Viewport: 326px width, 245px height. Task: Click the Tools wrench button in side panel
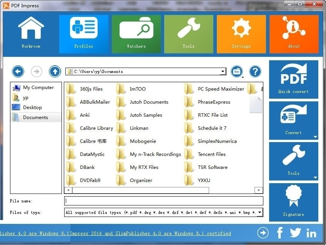pos(294,161)
